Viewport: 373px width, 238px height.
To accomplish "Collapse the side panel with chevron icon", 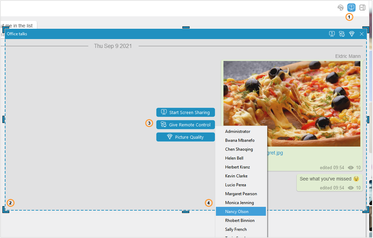I will click(x=362, y=8).
